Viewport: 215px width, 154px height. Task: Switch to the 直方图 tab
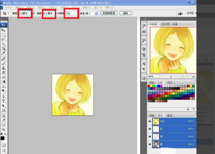[x=166, y=24]
